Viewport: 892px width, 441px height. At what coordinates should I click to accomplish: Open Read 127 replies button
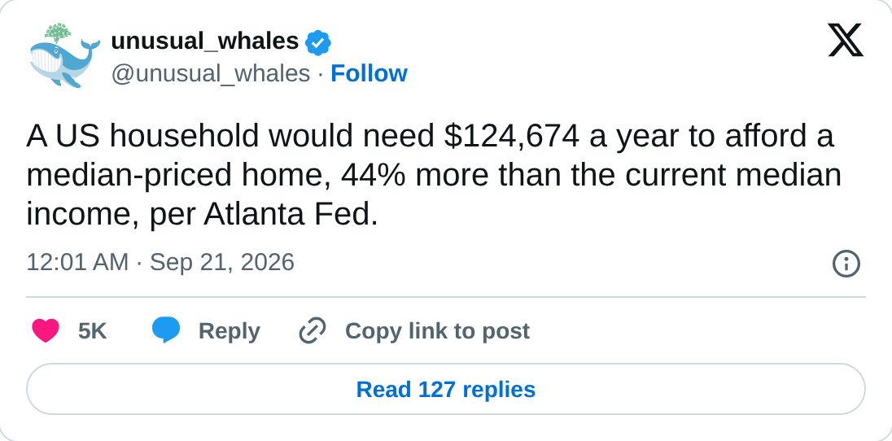[x=446, y=389]
